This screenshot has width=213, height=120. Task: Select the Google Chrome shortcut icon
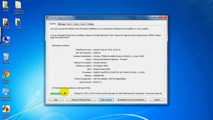pos(6,77)
